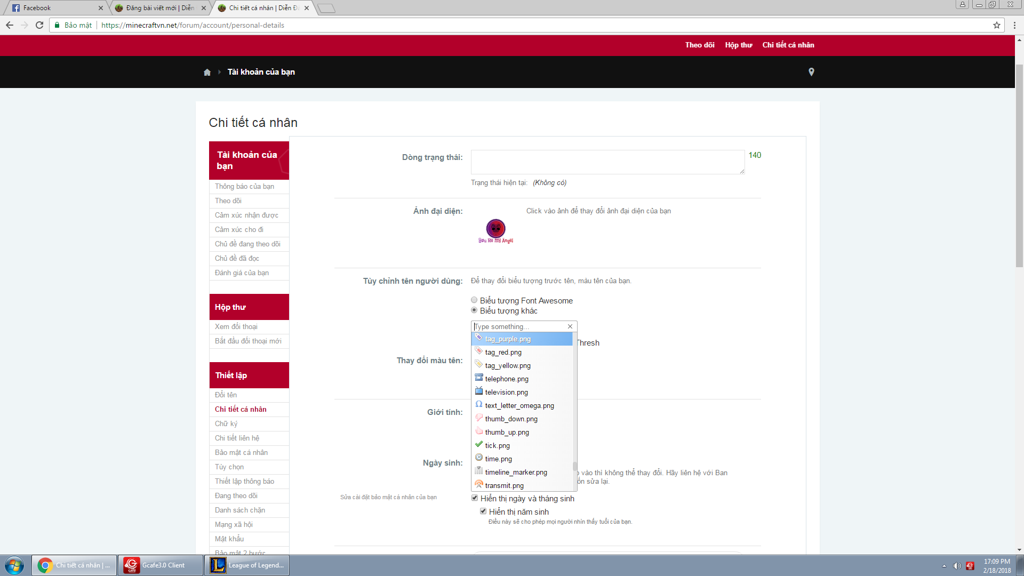Open Hộp thư in top menu
Viewport: 1024px width, 576px height.
tap(738, 45)
